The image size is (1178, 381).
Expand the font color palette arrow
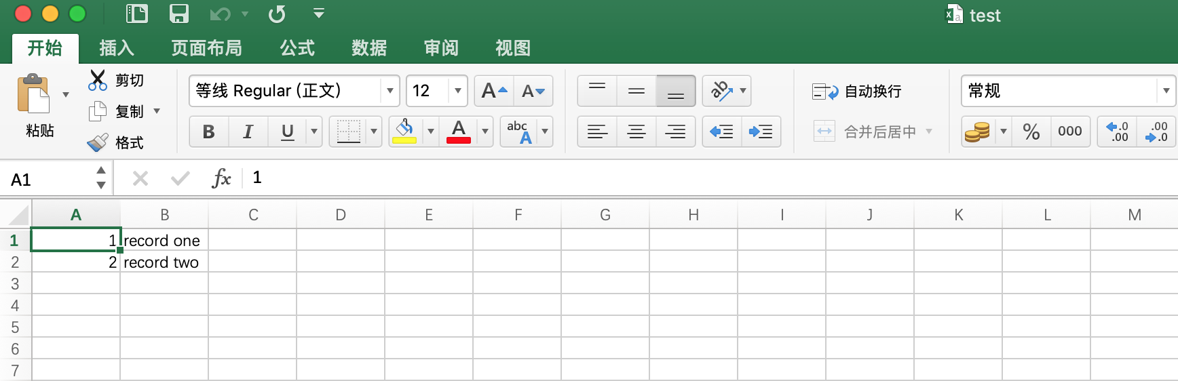484,132
